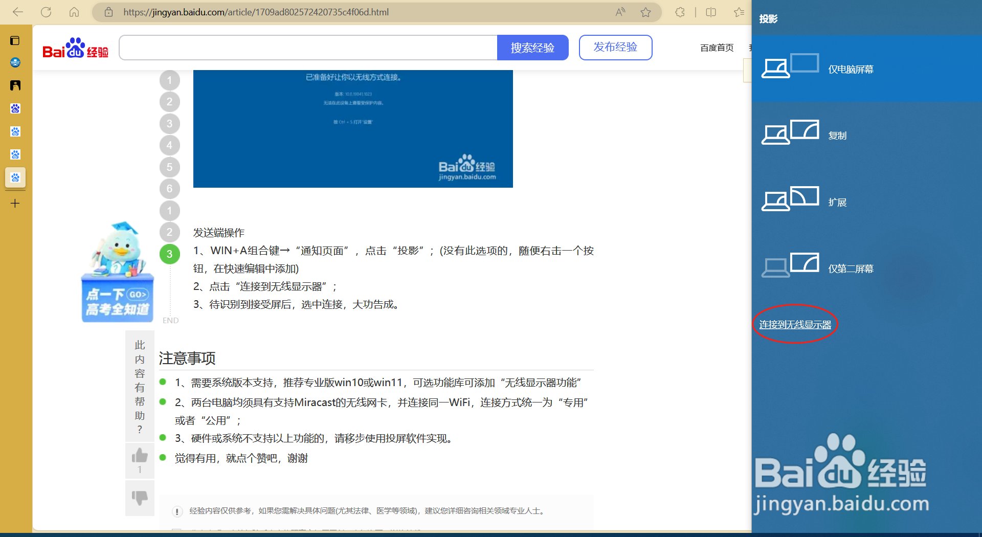The height and width of the screenshot is (537, 982).
Task: Toggle the split screen icon
Action: 711,12
